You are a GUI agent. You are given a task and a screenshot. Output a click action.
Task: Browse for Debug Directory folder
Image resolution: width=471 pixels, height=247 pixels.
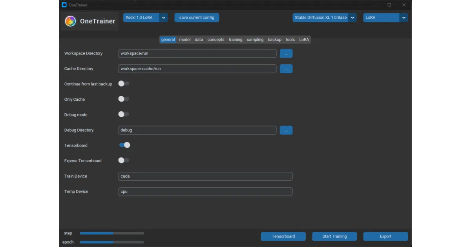(x=286, y=130)
